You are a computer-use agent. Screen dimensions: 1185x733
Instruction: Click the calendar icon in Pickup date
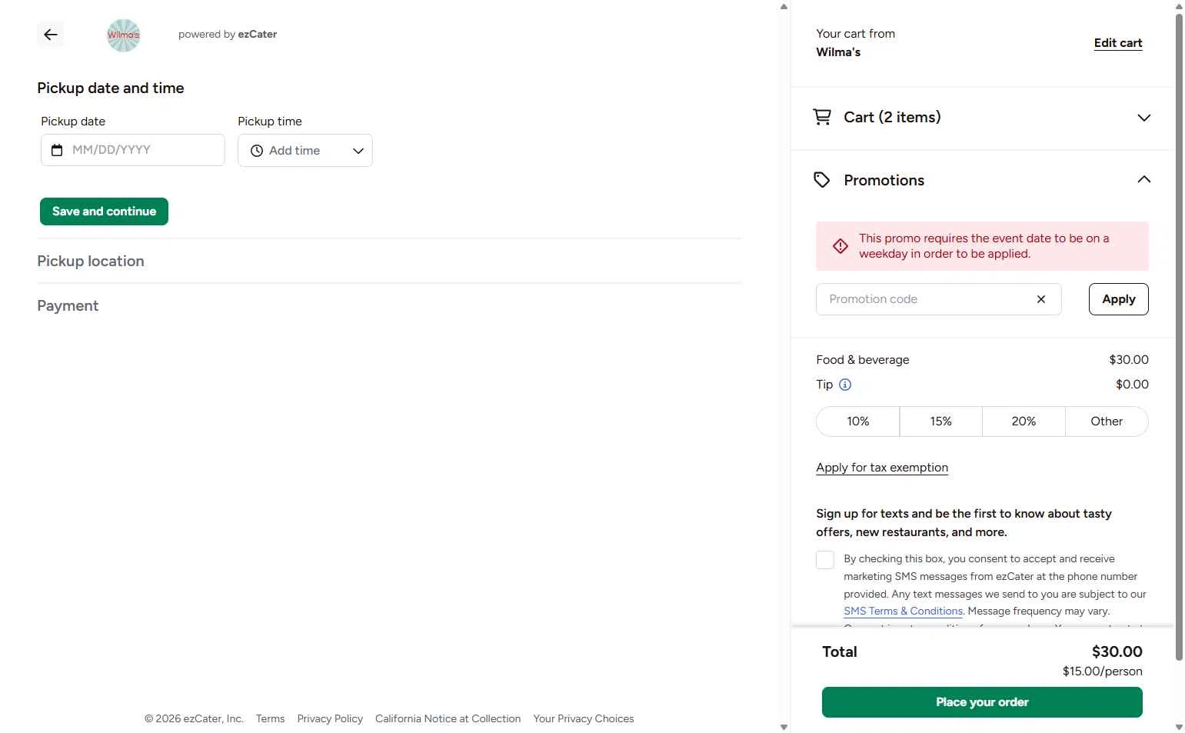click(57, 150)
